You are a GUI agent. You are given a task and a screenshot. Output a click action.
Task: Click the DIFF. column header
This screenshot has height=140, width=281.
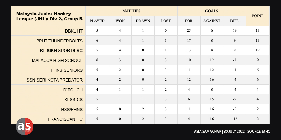pyautogui.click(x=235, y=21)
